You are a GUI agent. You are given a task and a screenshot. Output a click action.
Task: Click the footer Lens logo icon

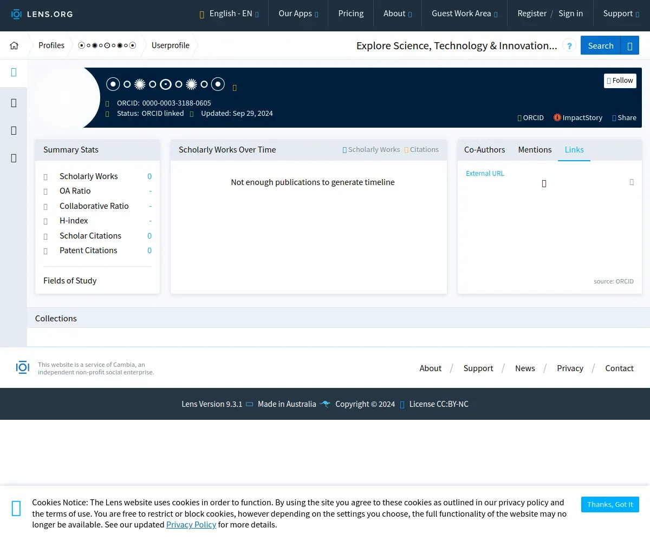23,368
